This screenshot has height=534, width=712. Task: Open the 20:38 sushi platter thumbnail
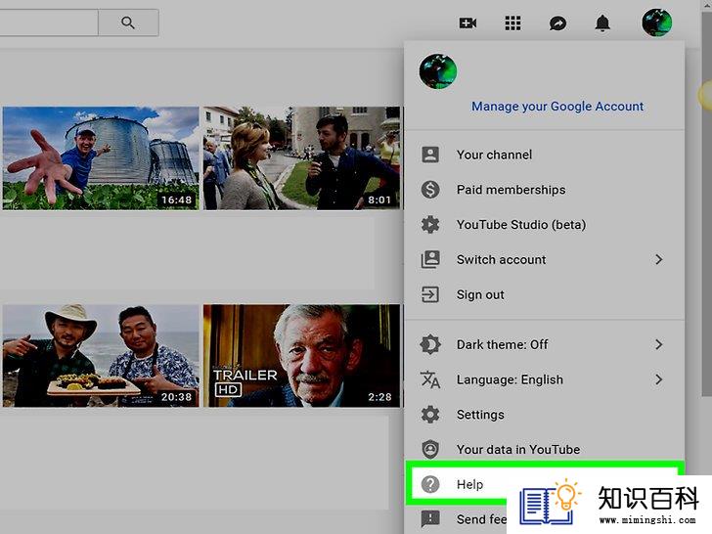(101, 356)
